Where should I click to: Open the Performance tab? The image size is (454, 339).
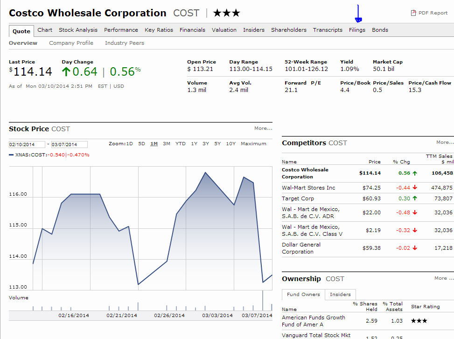coord(121,30)
